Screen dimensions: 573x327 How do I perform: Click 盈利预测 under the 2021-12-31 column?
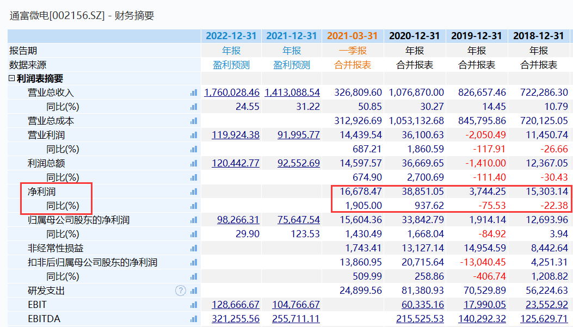(x=291, y=65)
